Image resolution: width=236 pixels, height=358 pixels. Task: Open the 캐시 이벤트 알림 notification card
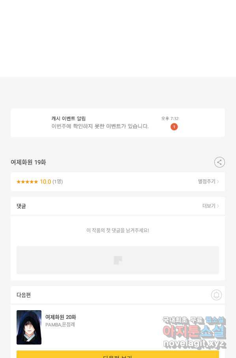pyautogui.click(x=118, y=123)
